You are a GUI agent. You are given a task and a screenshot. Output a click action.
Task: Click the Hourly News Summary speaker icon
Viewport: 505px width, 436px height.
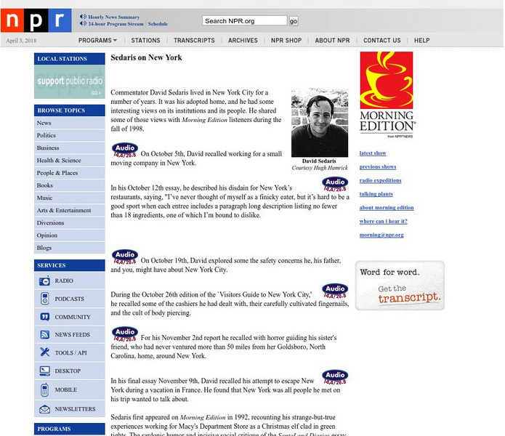[83, 17]
